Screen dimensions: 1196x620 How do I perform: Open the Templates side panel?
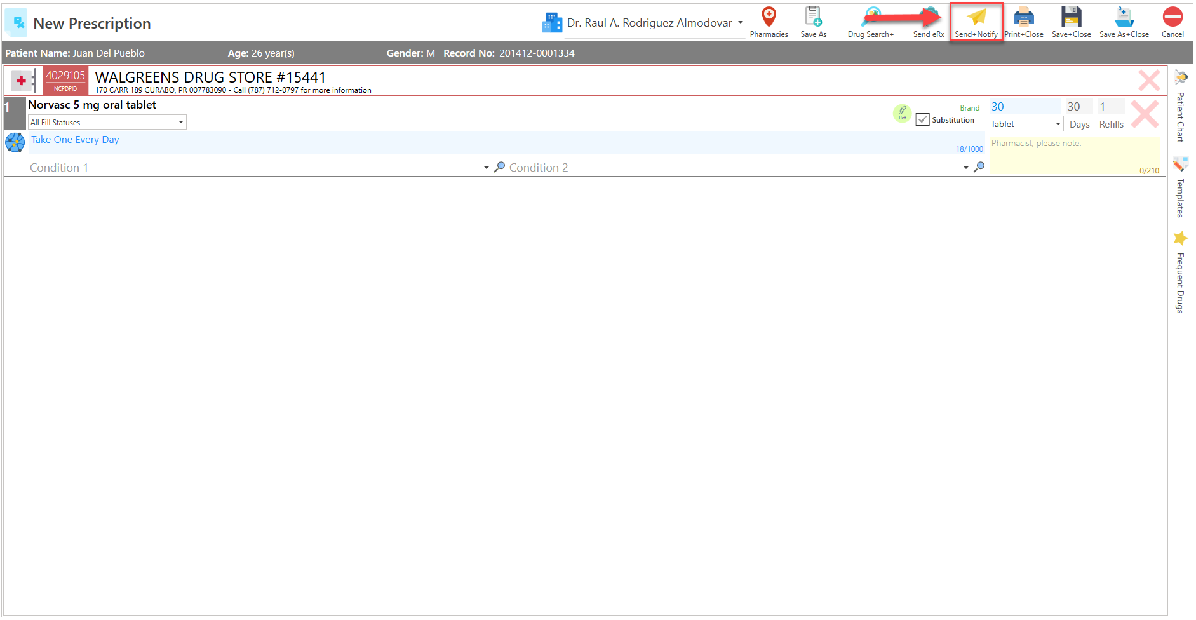[1181, 188]
